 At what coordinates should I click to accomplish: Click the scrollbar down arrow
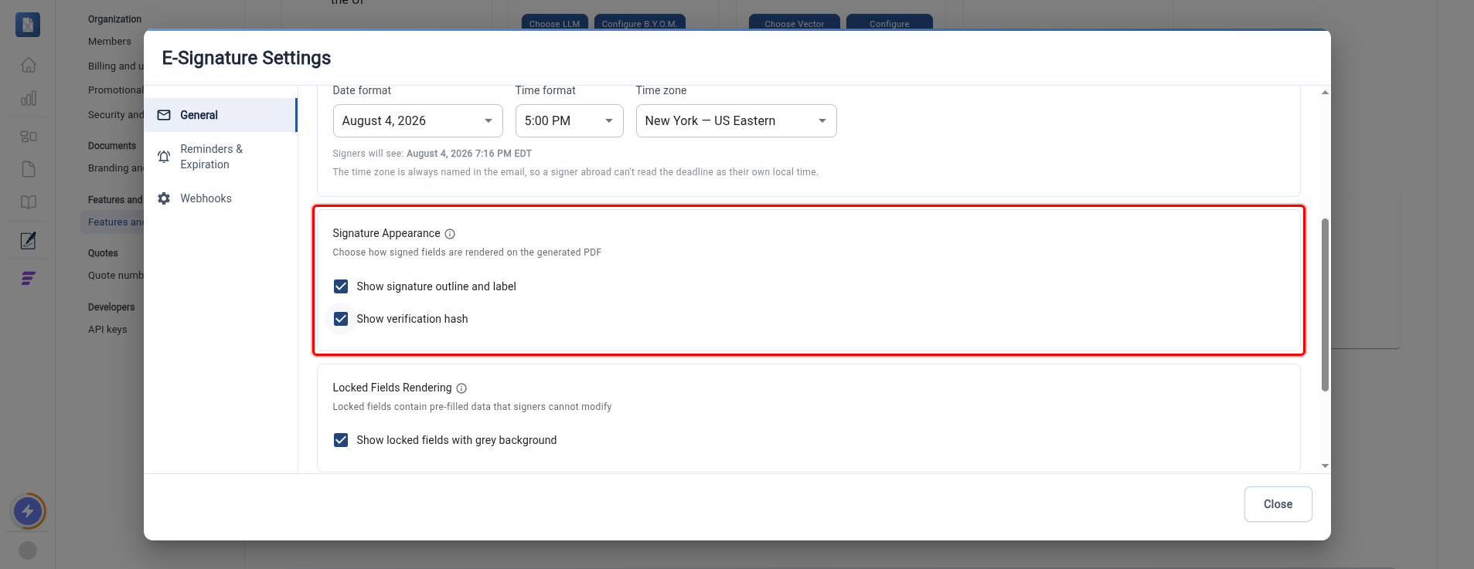tap(1325, 466)
